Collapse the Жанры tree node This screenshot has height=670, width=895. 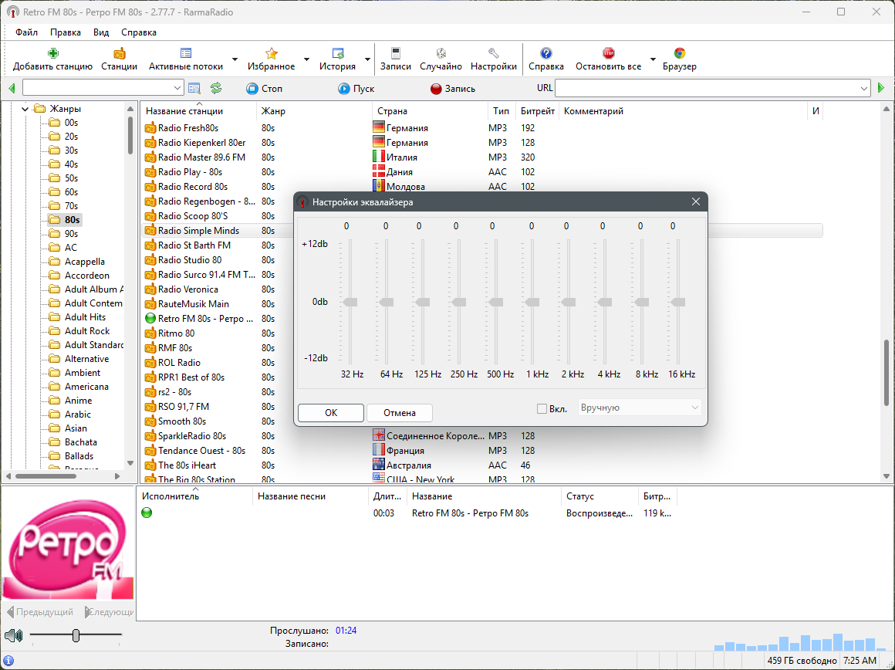25,109
